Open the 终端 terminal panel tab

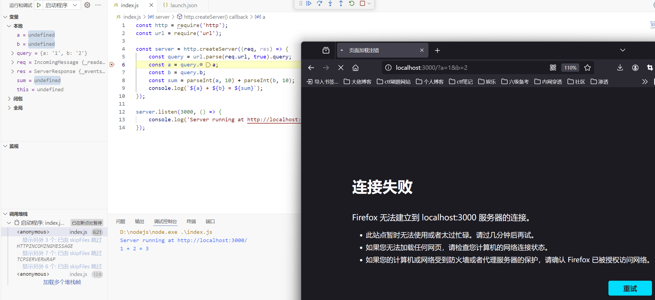[191, 221]
